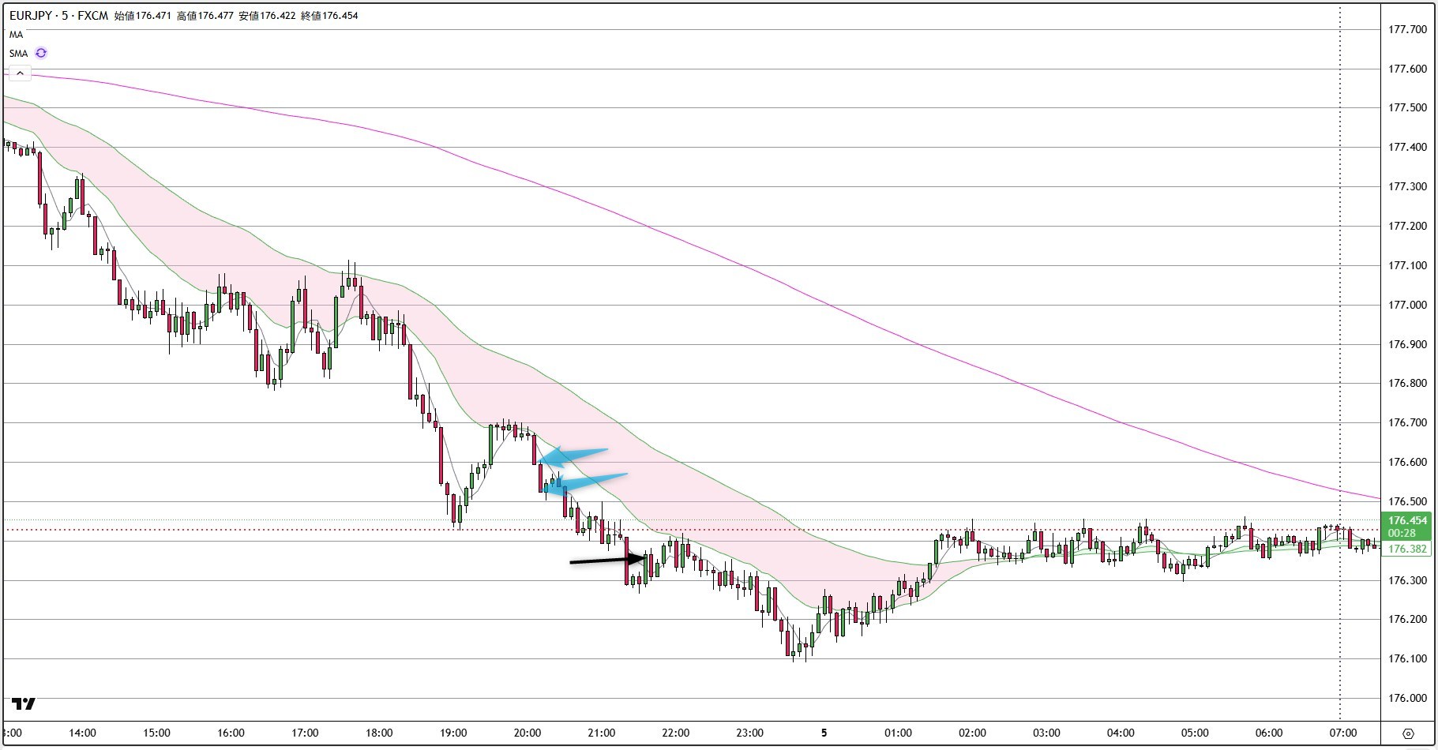
Task: Click the 07:00 time axis label
Action: click(x=1342, y=733)
